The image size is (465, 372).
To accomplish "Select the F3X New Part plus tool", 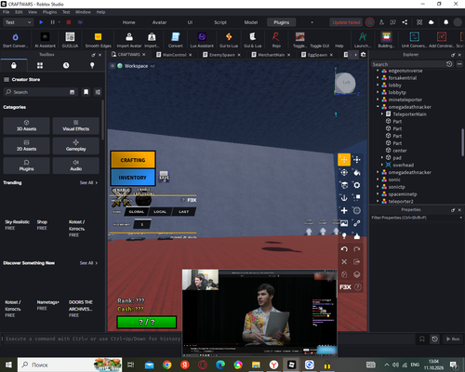I will pyautogui.click(x=344, y=210).
